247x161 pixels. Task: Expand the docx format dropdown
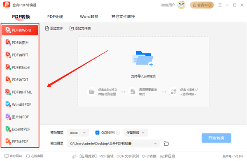78,133
